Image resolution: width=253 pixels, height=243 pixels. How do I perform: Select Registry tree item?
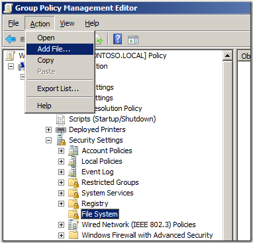point(95,203)
